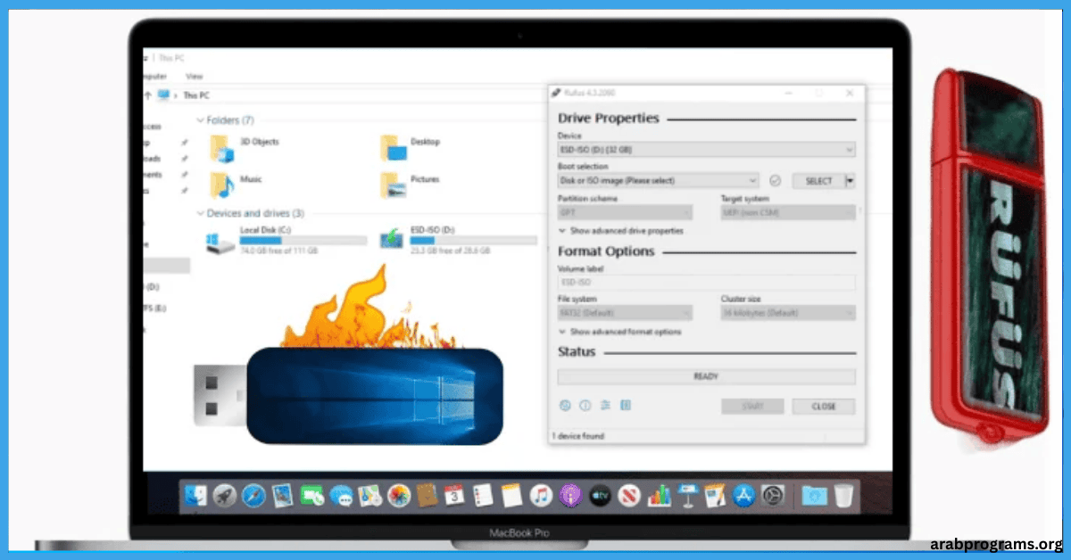1071x560 pixels.
Task: Open Podcasts in the dock
Action: [x=569, y=496]
